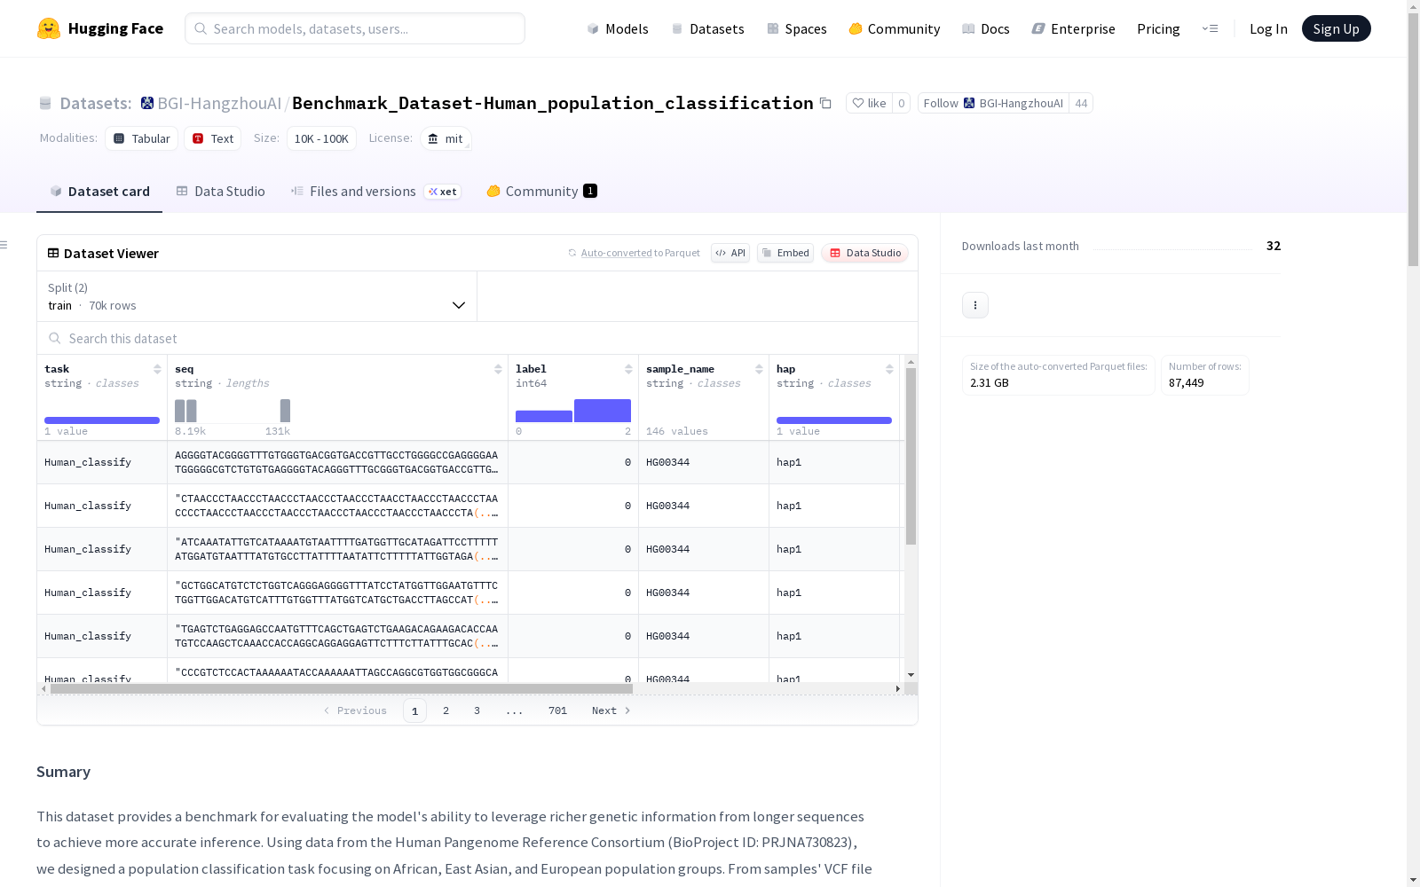Sort the task column

157,369
